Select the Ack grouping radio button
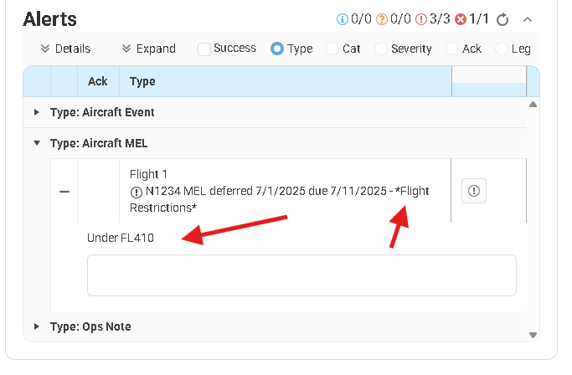The height and width of the screenshot is (375, 572). (x=452, y=49)
